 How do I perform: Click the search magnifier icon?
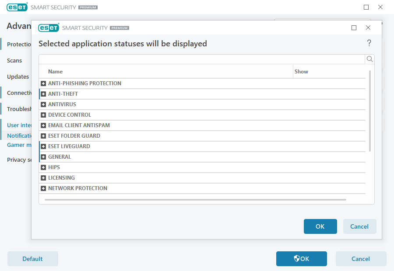tap(369, 59)
